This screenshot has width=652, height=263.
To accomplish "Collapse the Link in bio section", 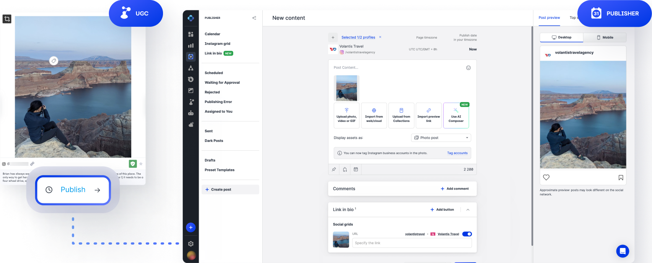I will (x=468, y=209).
